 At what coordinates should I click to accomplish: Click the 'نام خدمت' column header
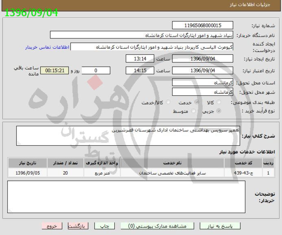(172, 163)
